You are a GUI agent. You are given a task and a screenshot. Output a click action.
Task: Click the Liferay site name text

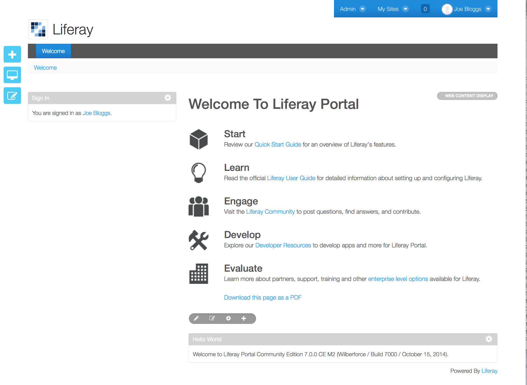click(x=73, y=30)
